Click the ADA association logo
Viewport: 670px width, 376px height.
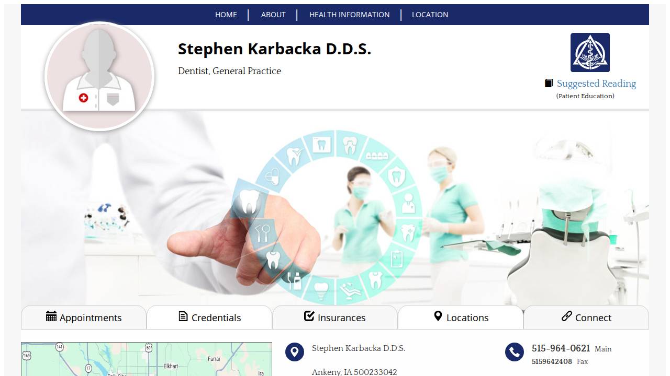point(590,52)
